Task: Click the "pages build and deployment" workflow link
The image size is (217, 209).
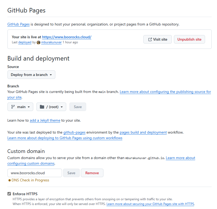Action: (143, 132)
